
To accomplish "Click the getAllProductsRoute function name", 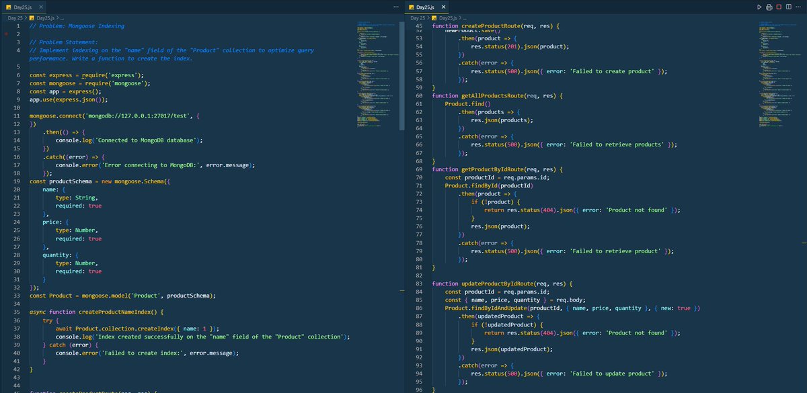I will coord(495,95).
